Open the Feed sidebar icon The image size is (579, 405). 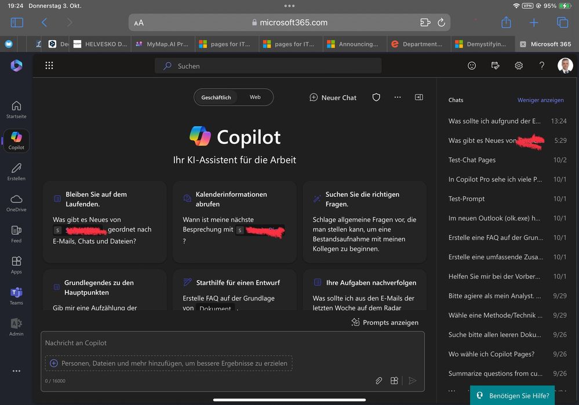coord(16,234)
